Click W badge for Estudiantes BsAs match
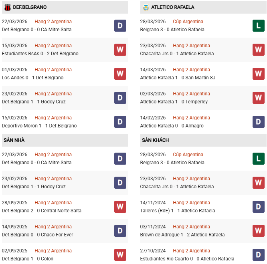 click(120, 50)
